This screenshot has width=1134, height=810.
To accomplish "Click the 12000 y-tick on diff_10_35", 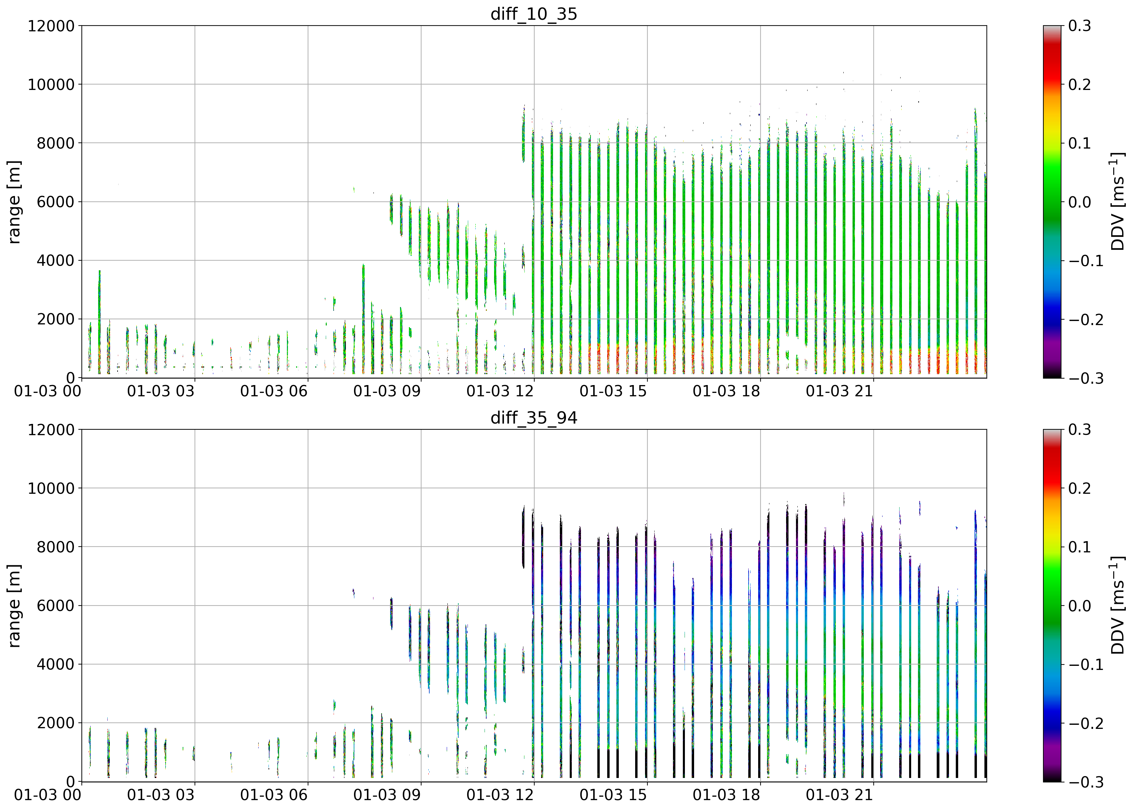I will tap(51, 26).
